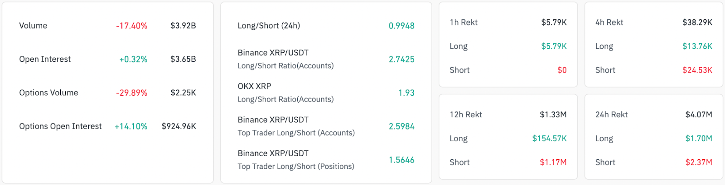Select the 24h Rekt total $4.07M
The width and height of the screenshot is (725, 185).
point(698,115)
